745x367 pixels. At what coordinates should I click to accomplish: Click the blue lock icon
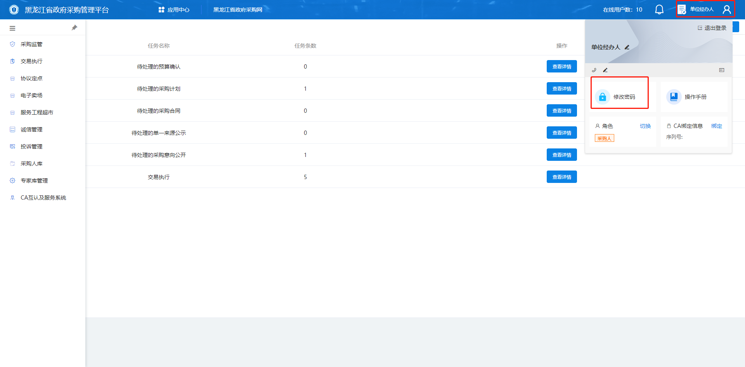point(603,97)
